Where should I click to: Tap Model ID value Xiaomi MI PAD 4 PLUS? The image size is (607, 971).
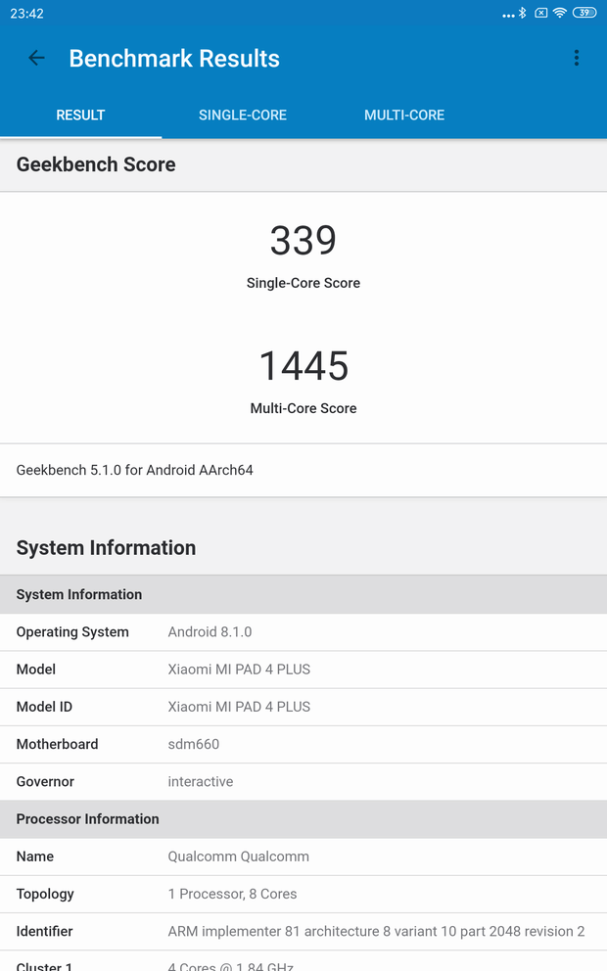point(239,707)
